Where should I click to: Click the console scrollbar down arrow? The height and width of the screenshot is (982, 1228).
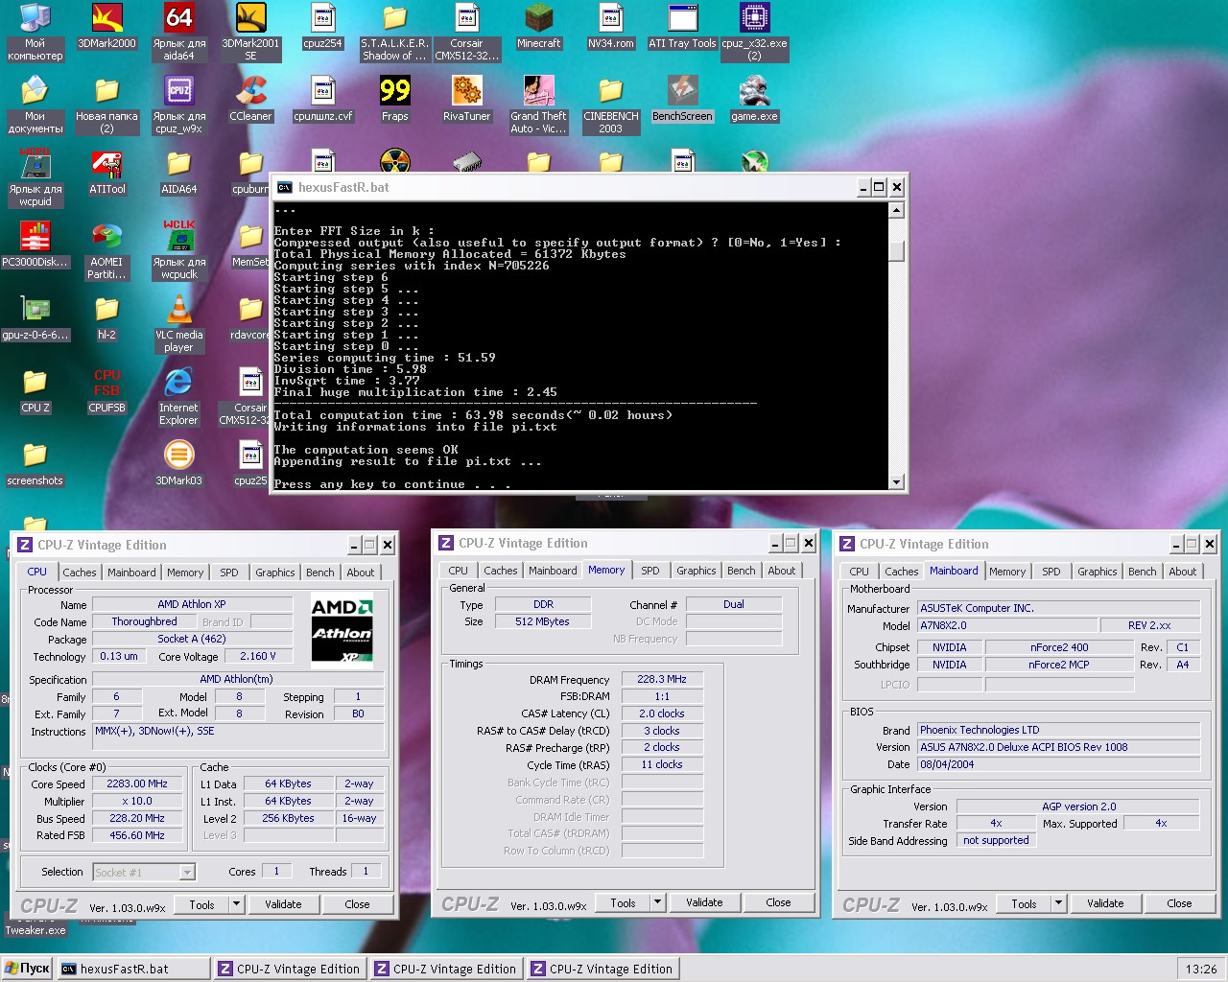[x=896, y=481]
